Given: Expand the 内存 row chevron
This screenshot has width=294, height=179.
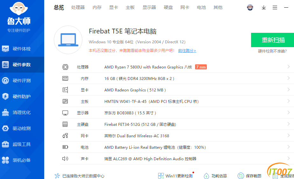Looking at the screenshot, I should click(288, 78).
